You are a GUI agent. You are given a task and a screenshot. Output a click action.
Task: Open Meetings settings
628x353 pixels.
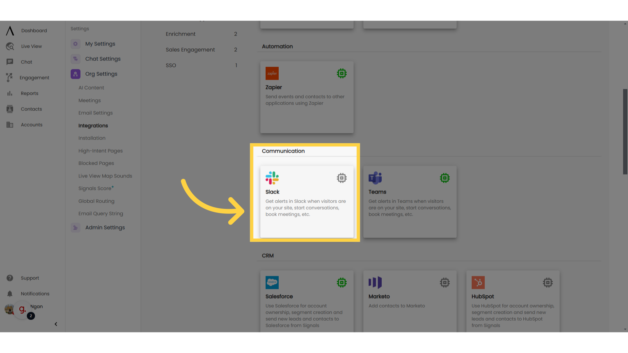pos(90,101)
